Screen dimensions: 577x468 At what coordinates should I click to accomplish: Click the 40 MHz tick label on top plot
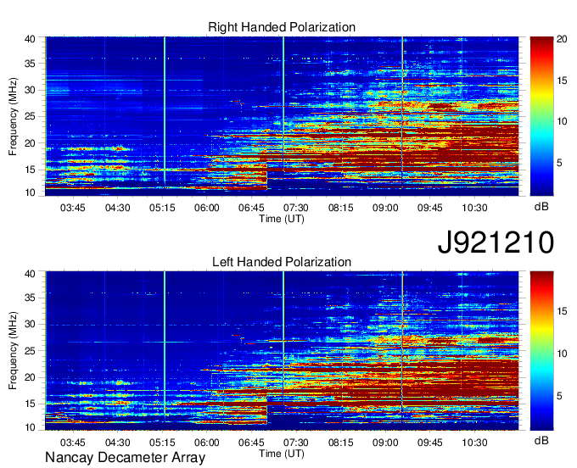[30, 39]
